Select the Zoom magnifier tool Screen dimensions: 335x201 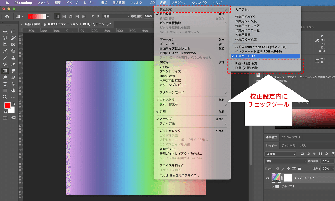pos(5,97)
